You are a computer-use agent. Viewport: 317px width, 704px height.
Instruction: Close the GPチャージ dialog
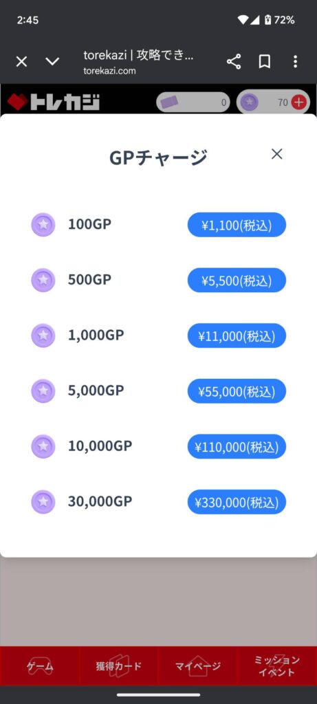[277, 154]
